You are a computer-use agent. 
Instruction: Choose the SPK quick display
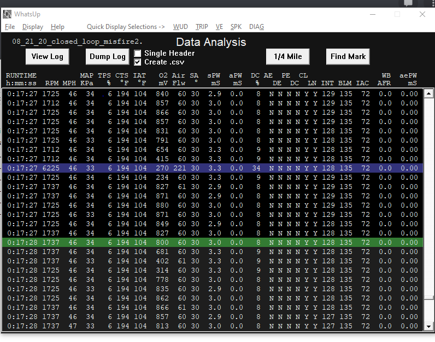[236, 27]
